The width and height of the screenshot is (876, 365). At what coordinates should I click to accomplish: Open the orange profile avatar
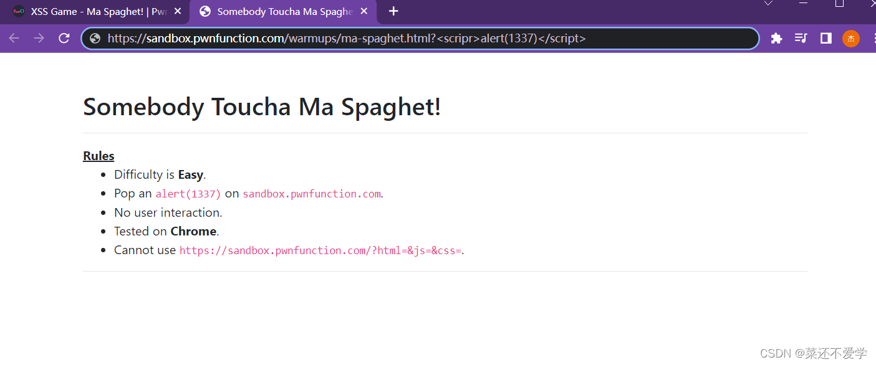(851, 39)
